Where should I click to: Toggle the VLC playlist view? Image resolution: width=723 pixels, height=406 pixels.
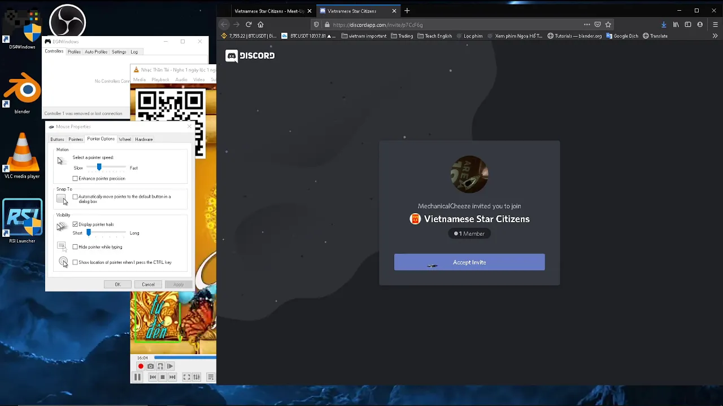(211, 377)
